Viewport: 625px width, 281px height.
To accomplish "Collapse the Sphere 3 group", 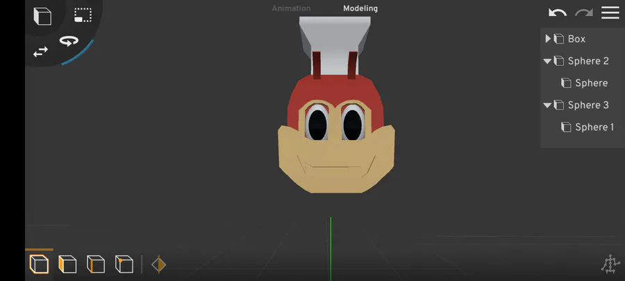I will 547,105.
